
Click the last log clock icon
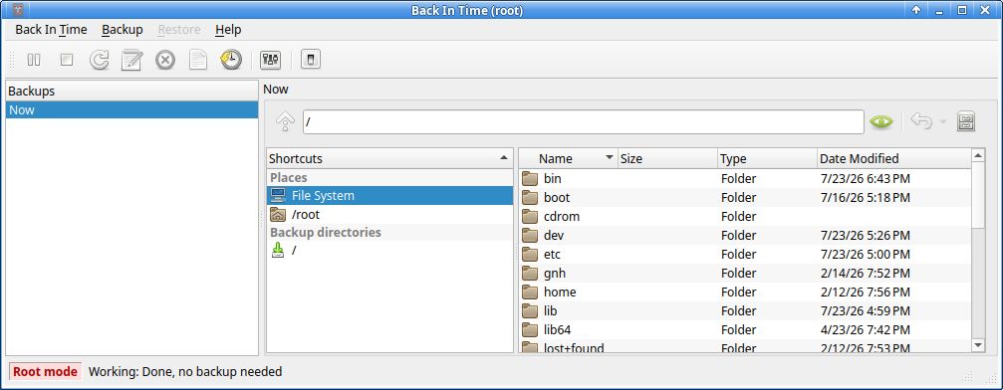231,60
